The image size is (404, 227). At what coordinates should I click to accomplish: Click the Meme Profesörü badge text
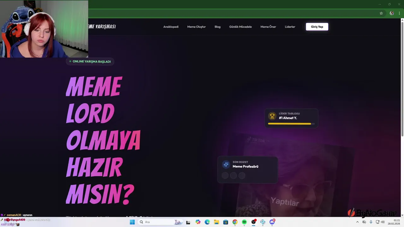click(246, 166)
